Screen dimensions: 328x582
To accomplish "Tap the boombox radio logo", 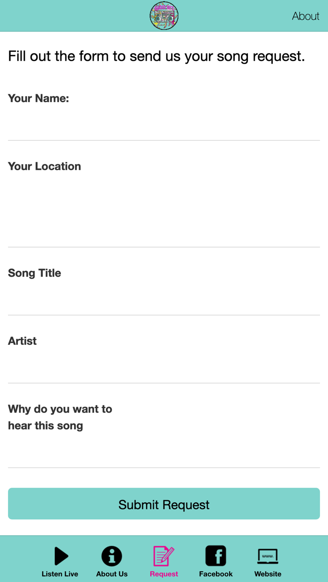I will click(x=164, y=16).
